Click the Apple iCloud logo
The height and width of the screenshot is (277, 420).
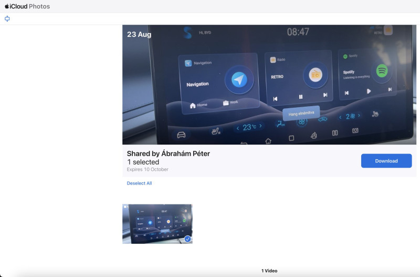click(7, 6)
